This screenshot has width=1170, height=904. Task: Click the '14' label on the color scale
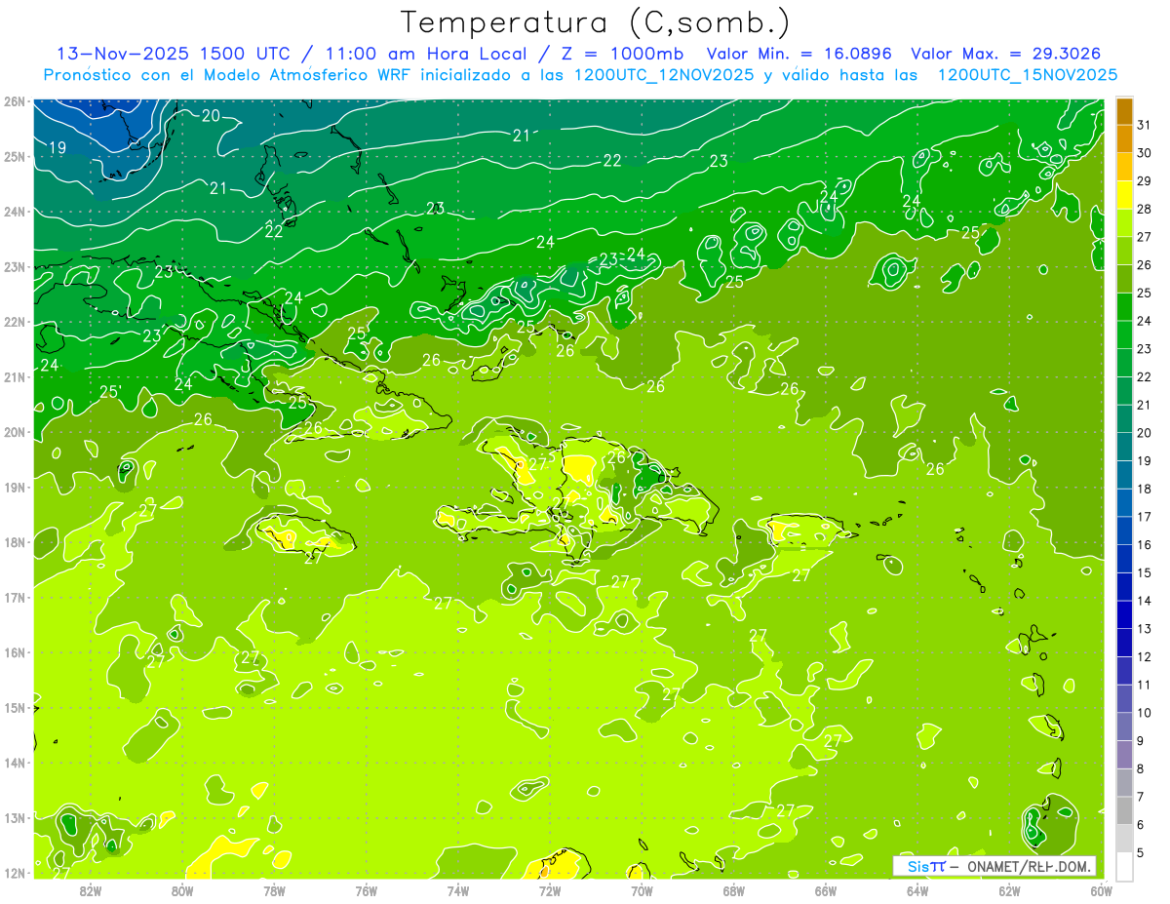tap(1145, 601)
